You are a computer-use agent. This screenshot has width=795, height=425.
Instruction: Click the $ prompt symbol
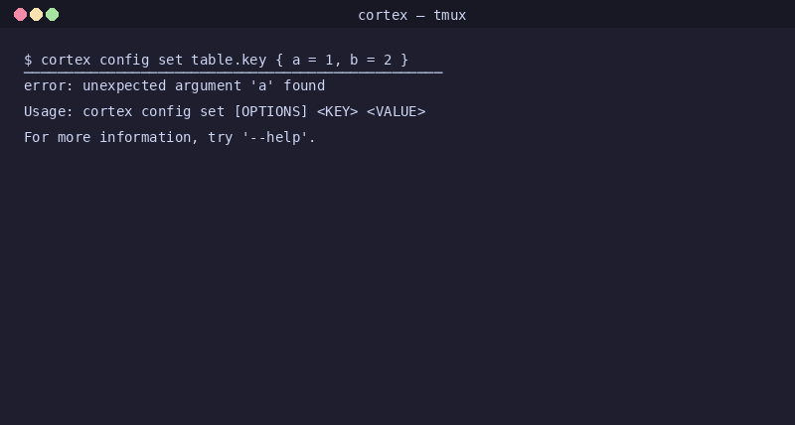click(28, 60)
